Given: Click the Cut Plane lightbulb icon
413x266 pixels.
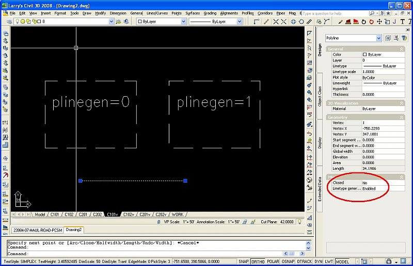Looking at the screenshot, I should [299, 222].
